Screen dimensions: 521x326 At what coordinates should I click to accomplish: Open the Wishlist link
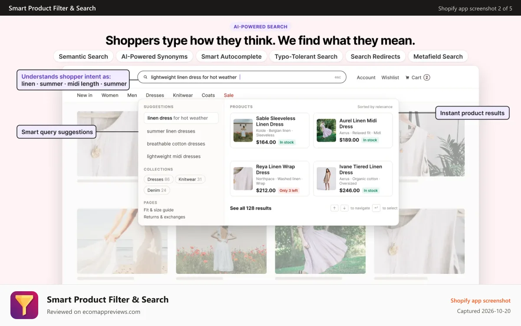click(x=390, y=77)
